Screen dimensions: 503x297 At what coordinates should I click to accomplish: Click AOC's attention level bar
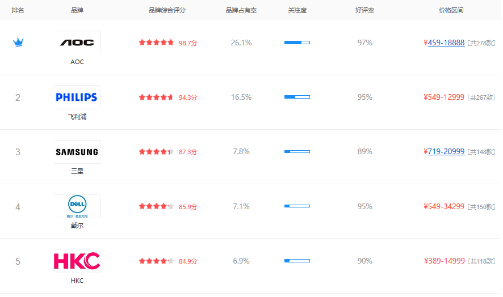297,43
